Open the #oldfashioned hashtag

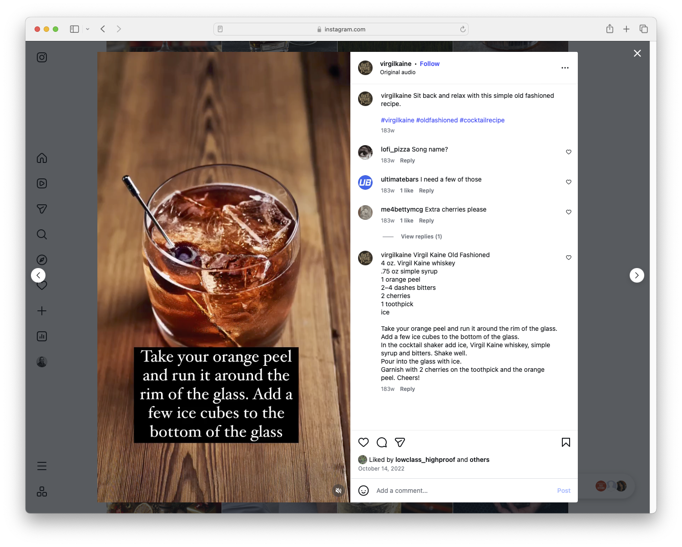click(x=436, y=120)
